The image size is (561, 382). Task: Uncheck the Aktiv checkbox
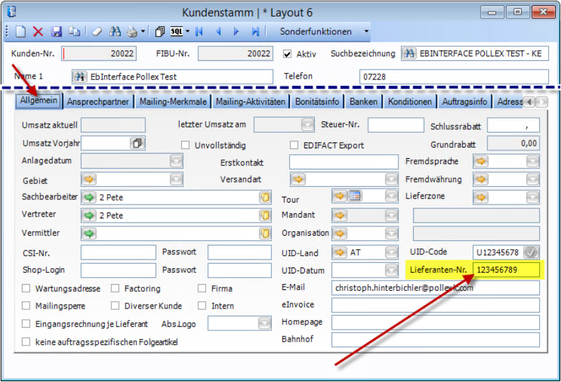click(288, 54)
